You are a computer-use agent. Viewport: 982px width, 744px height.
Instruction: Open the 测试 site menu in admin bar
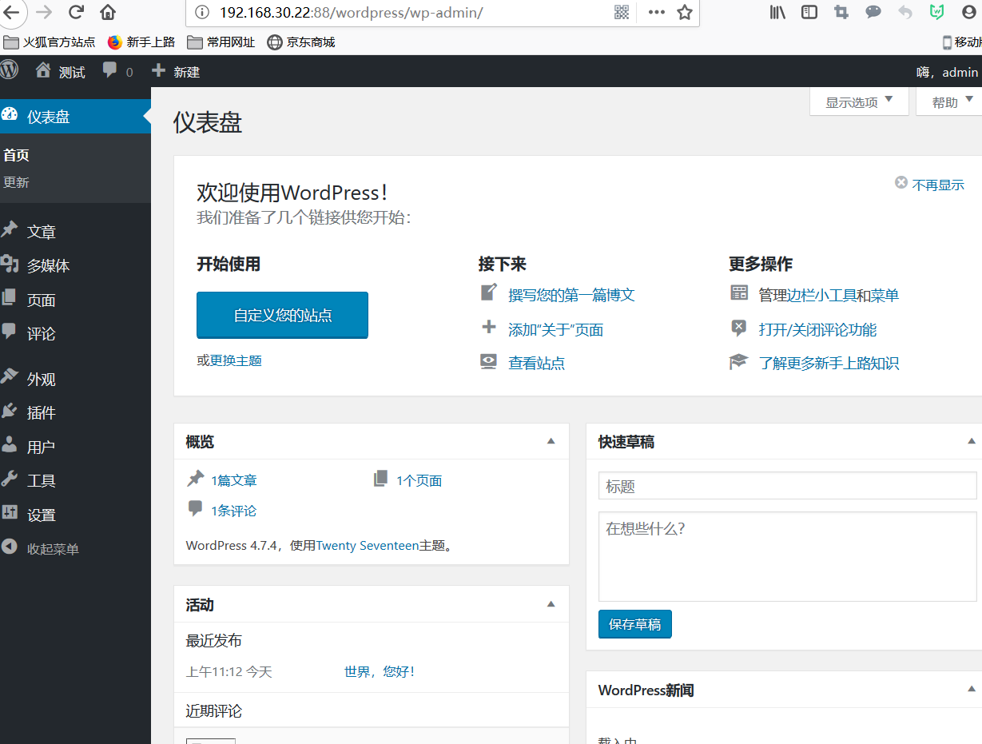(61, 71)
